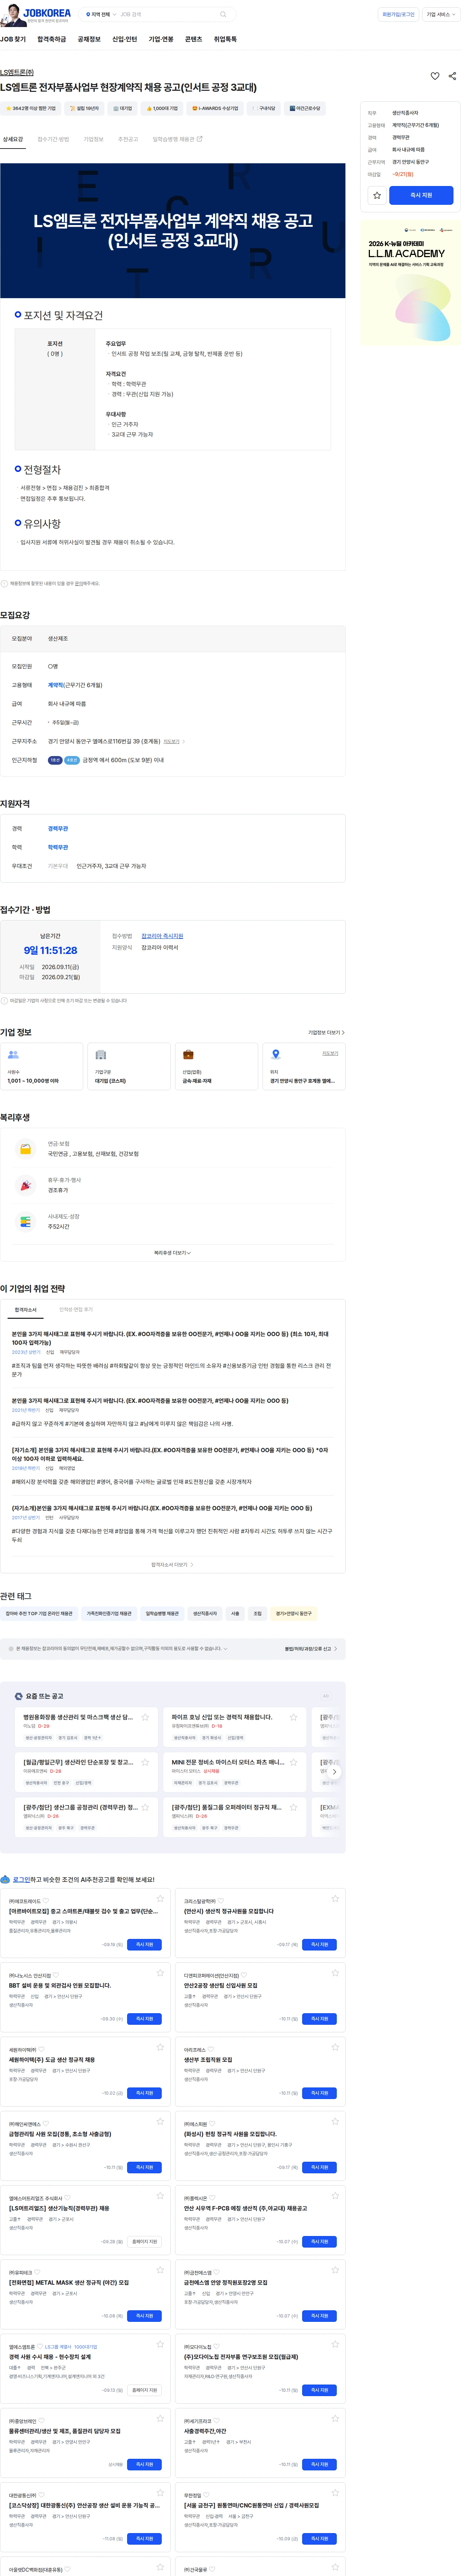Toggle star on 생산부 조립직원 모집 listing

click(x=335, y=2047)
